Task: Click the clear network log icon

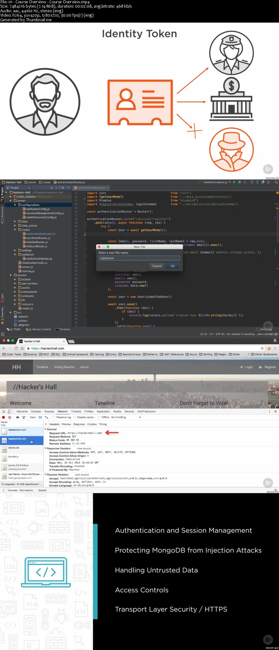Action: (10, 417)
